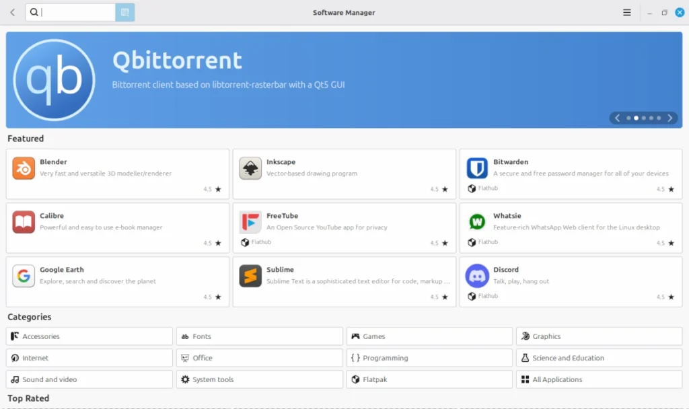The height and width of the screenshot is (409, 689).
Task: Open the Google Earth icon
Action: click(x=24, y=276)
